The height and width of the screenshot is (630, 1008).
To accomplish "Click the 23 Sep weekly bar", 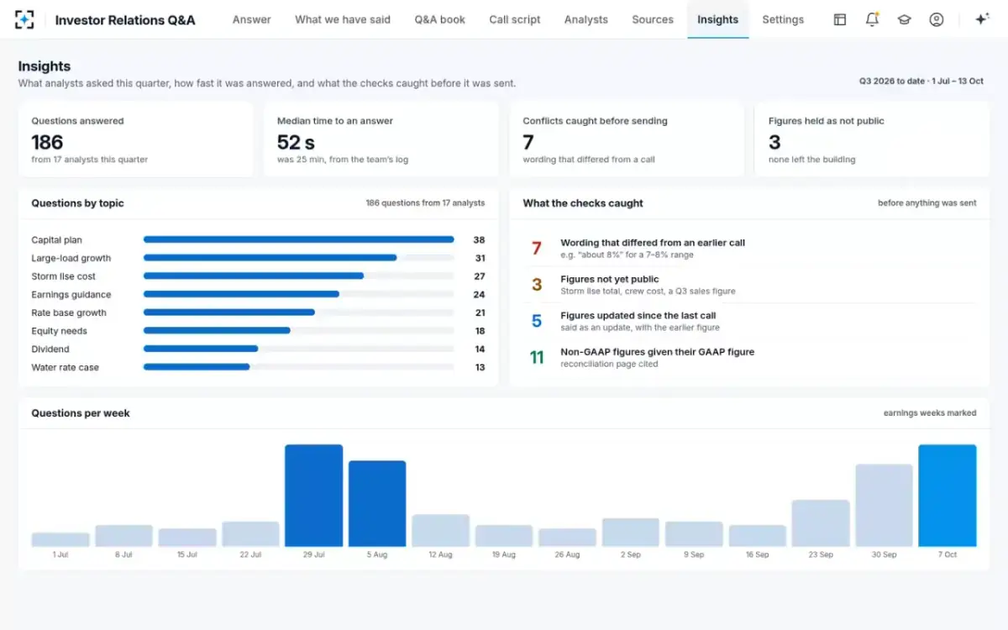I will [821, 523].
